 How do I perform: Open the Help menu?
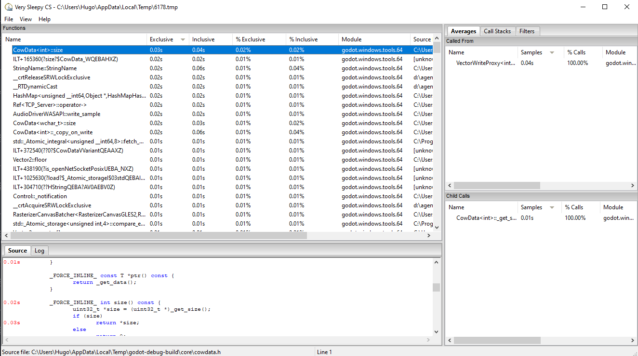44,19
